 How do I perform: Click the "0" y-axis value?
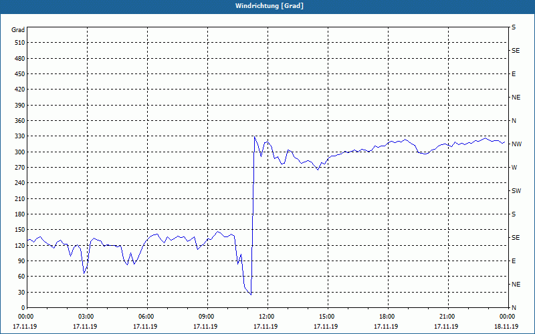pos(23,308)
